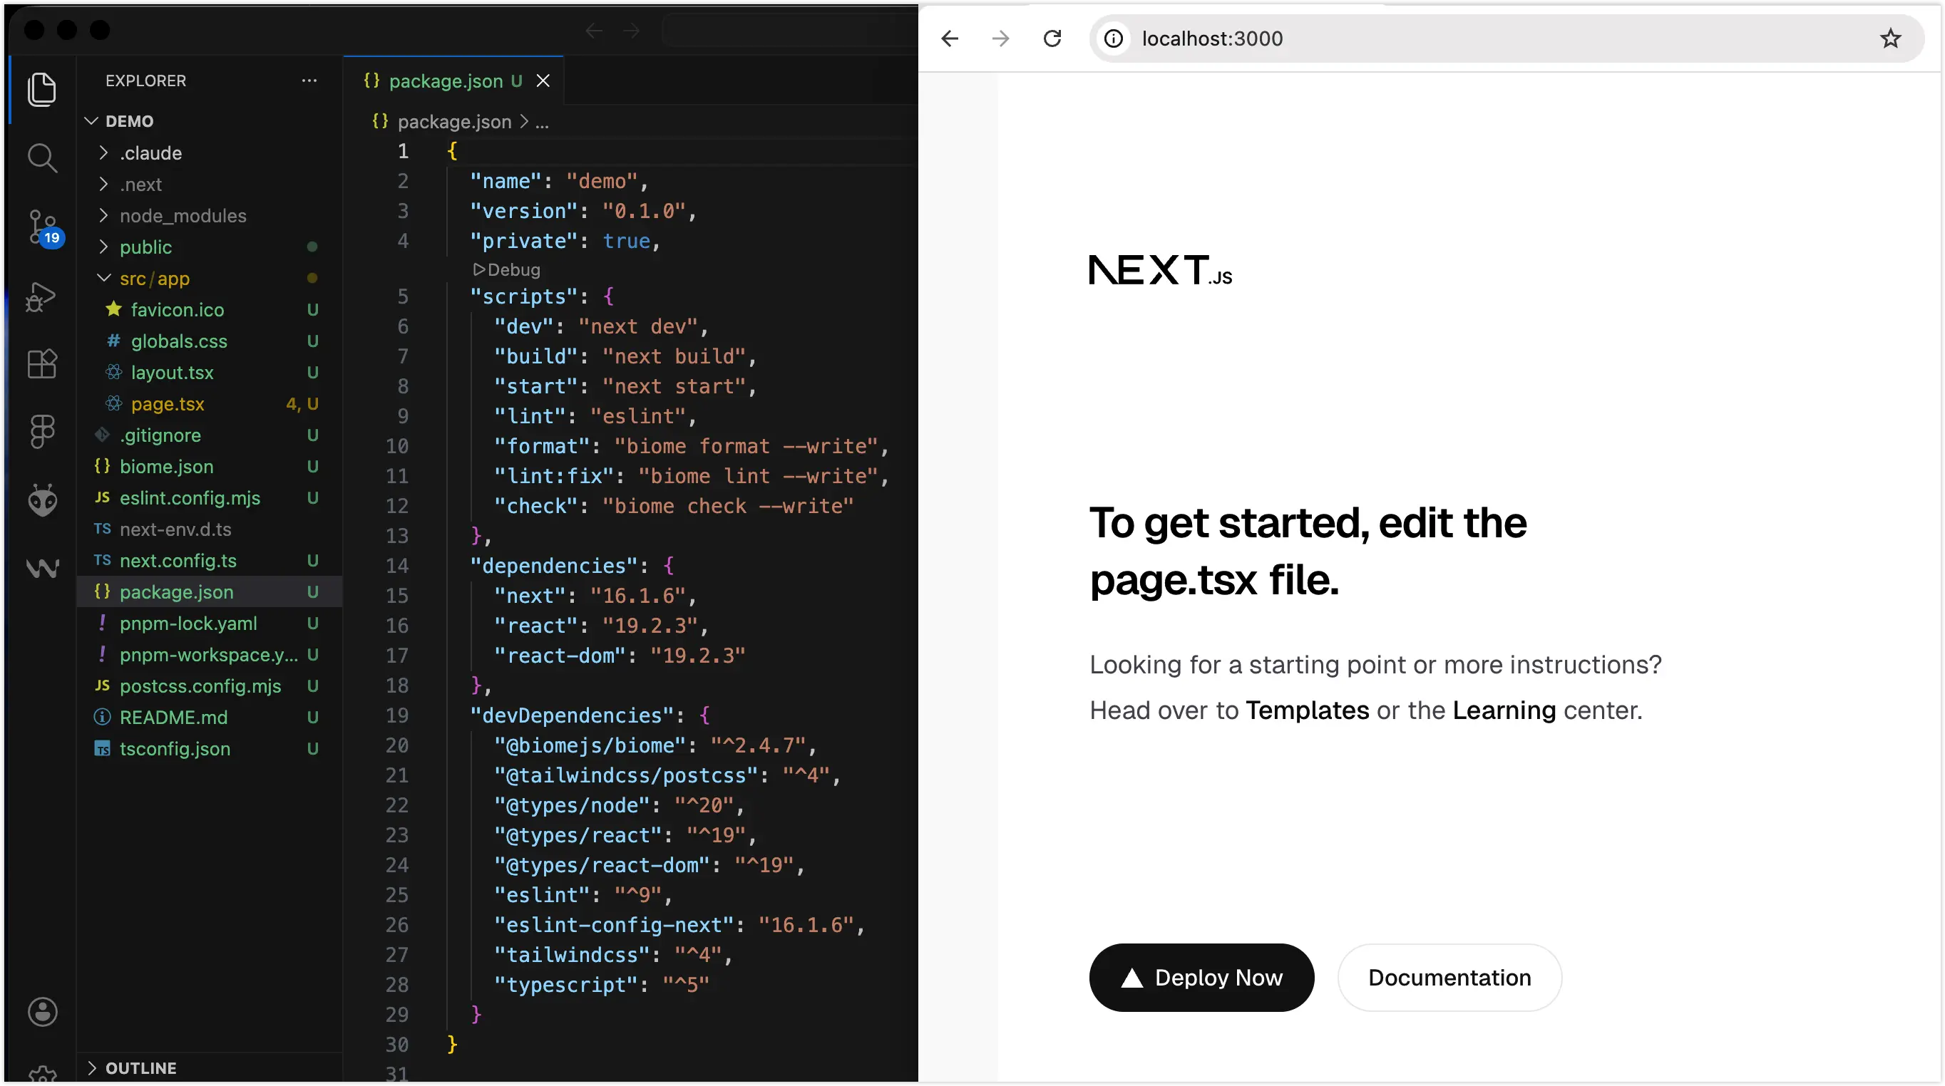Click the browser back arrow
Screen dimensions: 1945x1086
click(x=950, y=38)
